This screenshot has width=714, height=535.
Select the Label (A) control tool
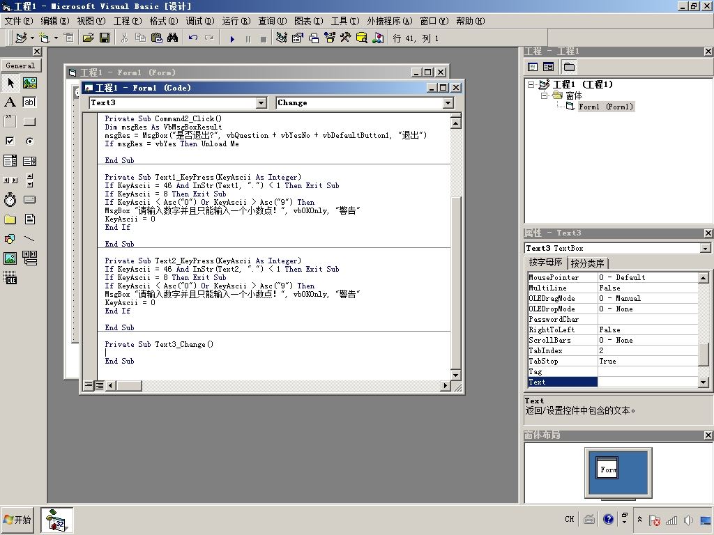[10, 102]
